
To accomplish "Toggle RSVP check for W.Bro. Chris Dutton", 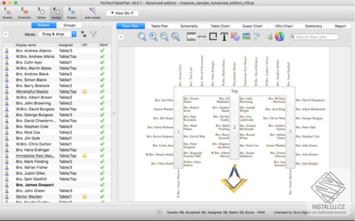I will coord(102,144).
